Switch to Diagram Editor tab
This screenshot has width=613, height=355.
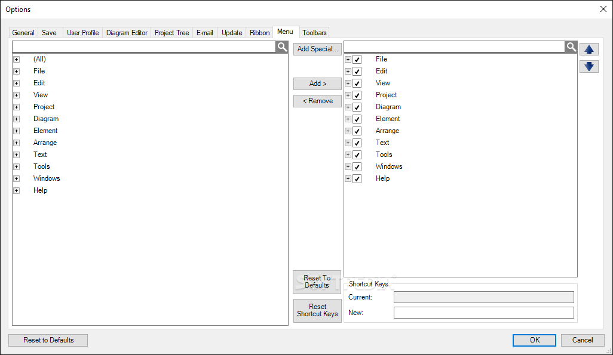(x=127, y=33)
